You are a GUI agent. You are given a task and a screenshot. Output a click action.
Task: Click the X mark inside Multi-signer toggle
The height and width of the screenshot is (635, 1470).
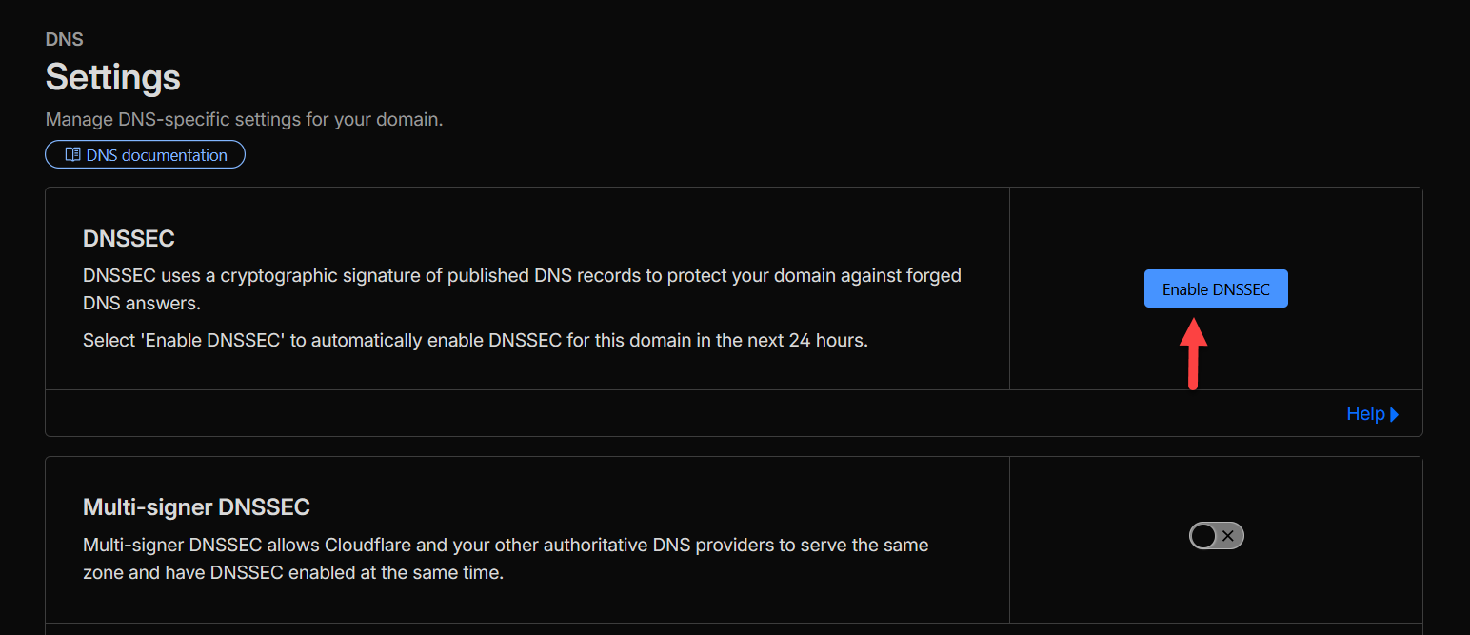pos(1228,536)
